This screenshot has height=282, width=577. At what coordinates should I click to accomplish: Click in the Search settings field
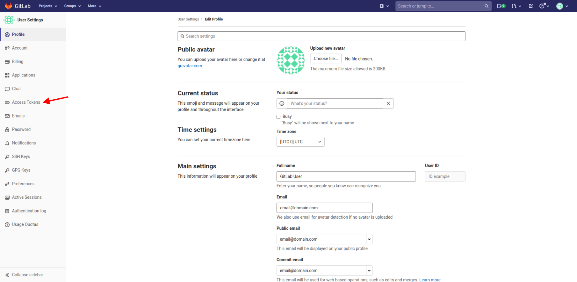[x=321, y=36]
